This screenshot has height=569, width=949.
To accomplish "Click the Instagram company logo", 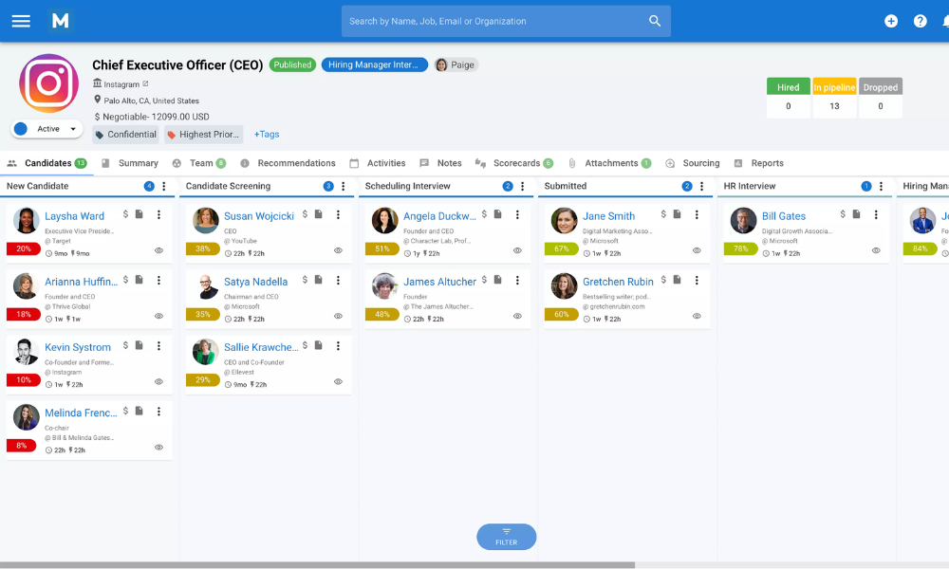I will [49, 83].
